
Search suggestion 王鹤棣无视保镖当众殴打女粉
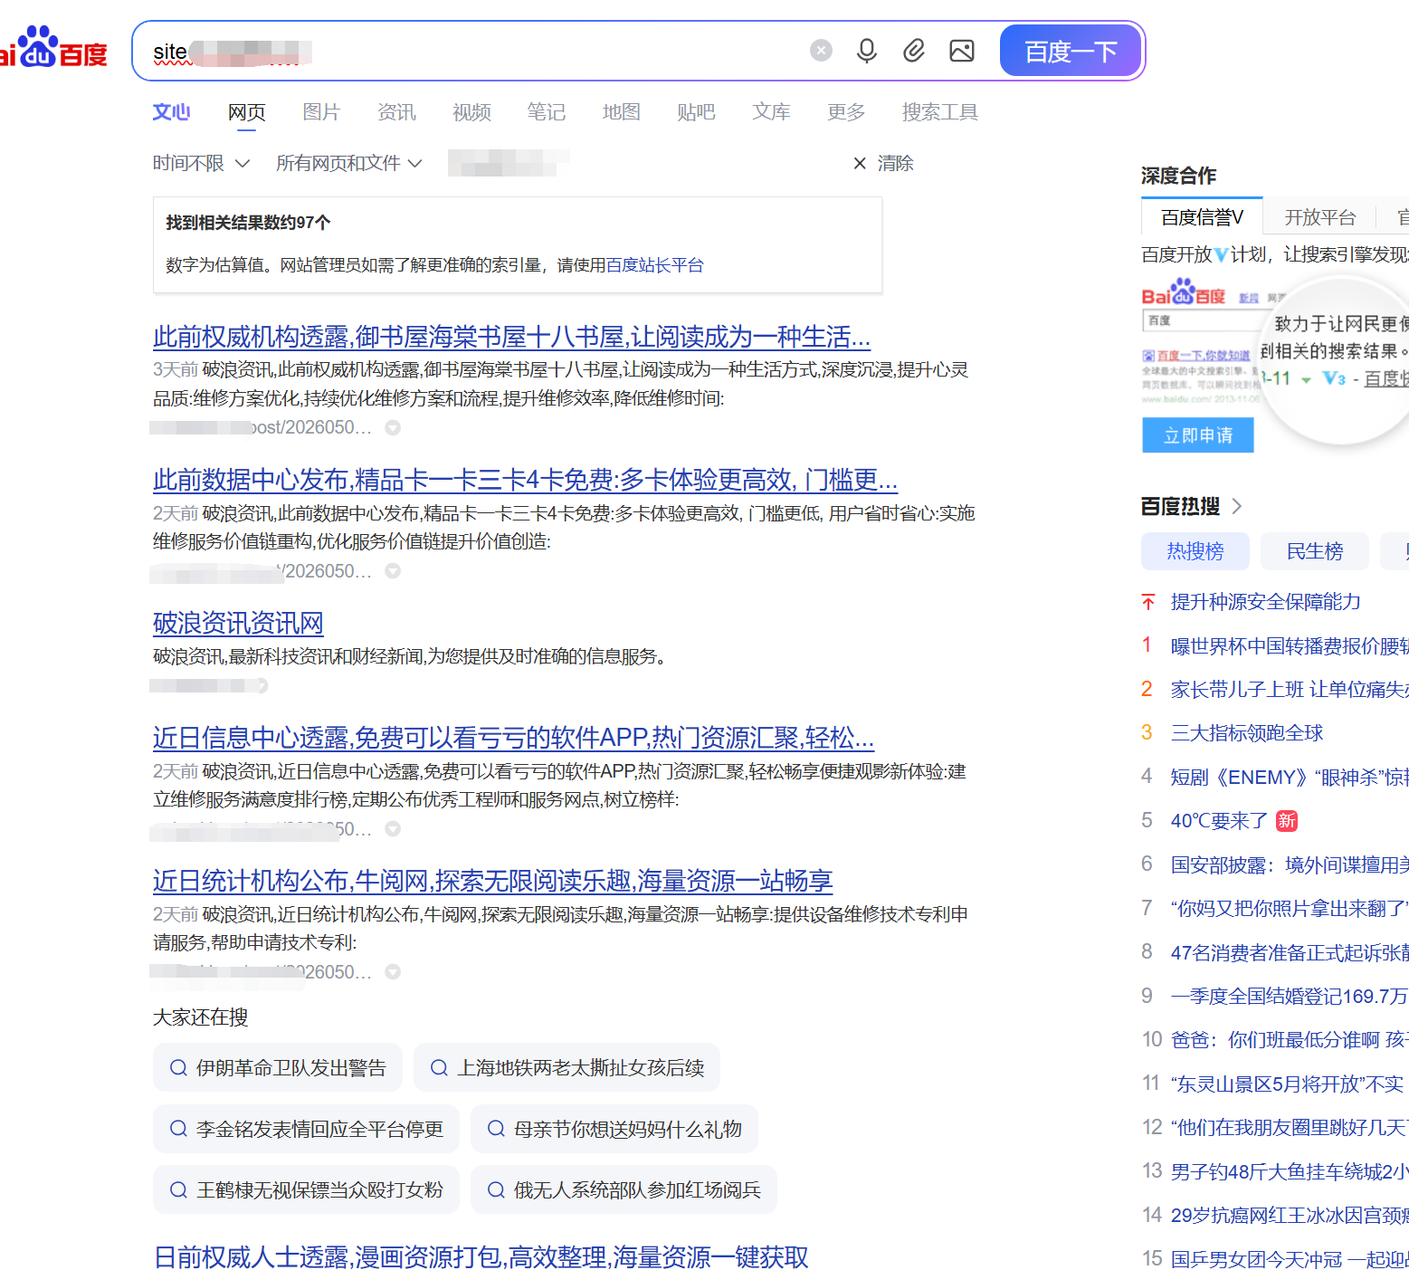[306, 1189]
